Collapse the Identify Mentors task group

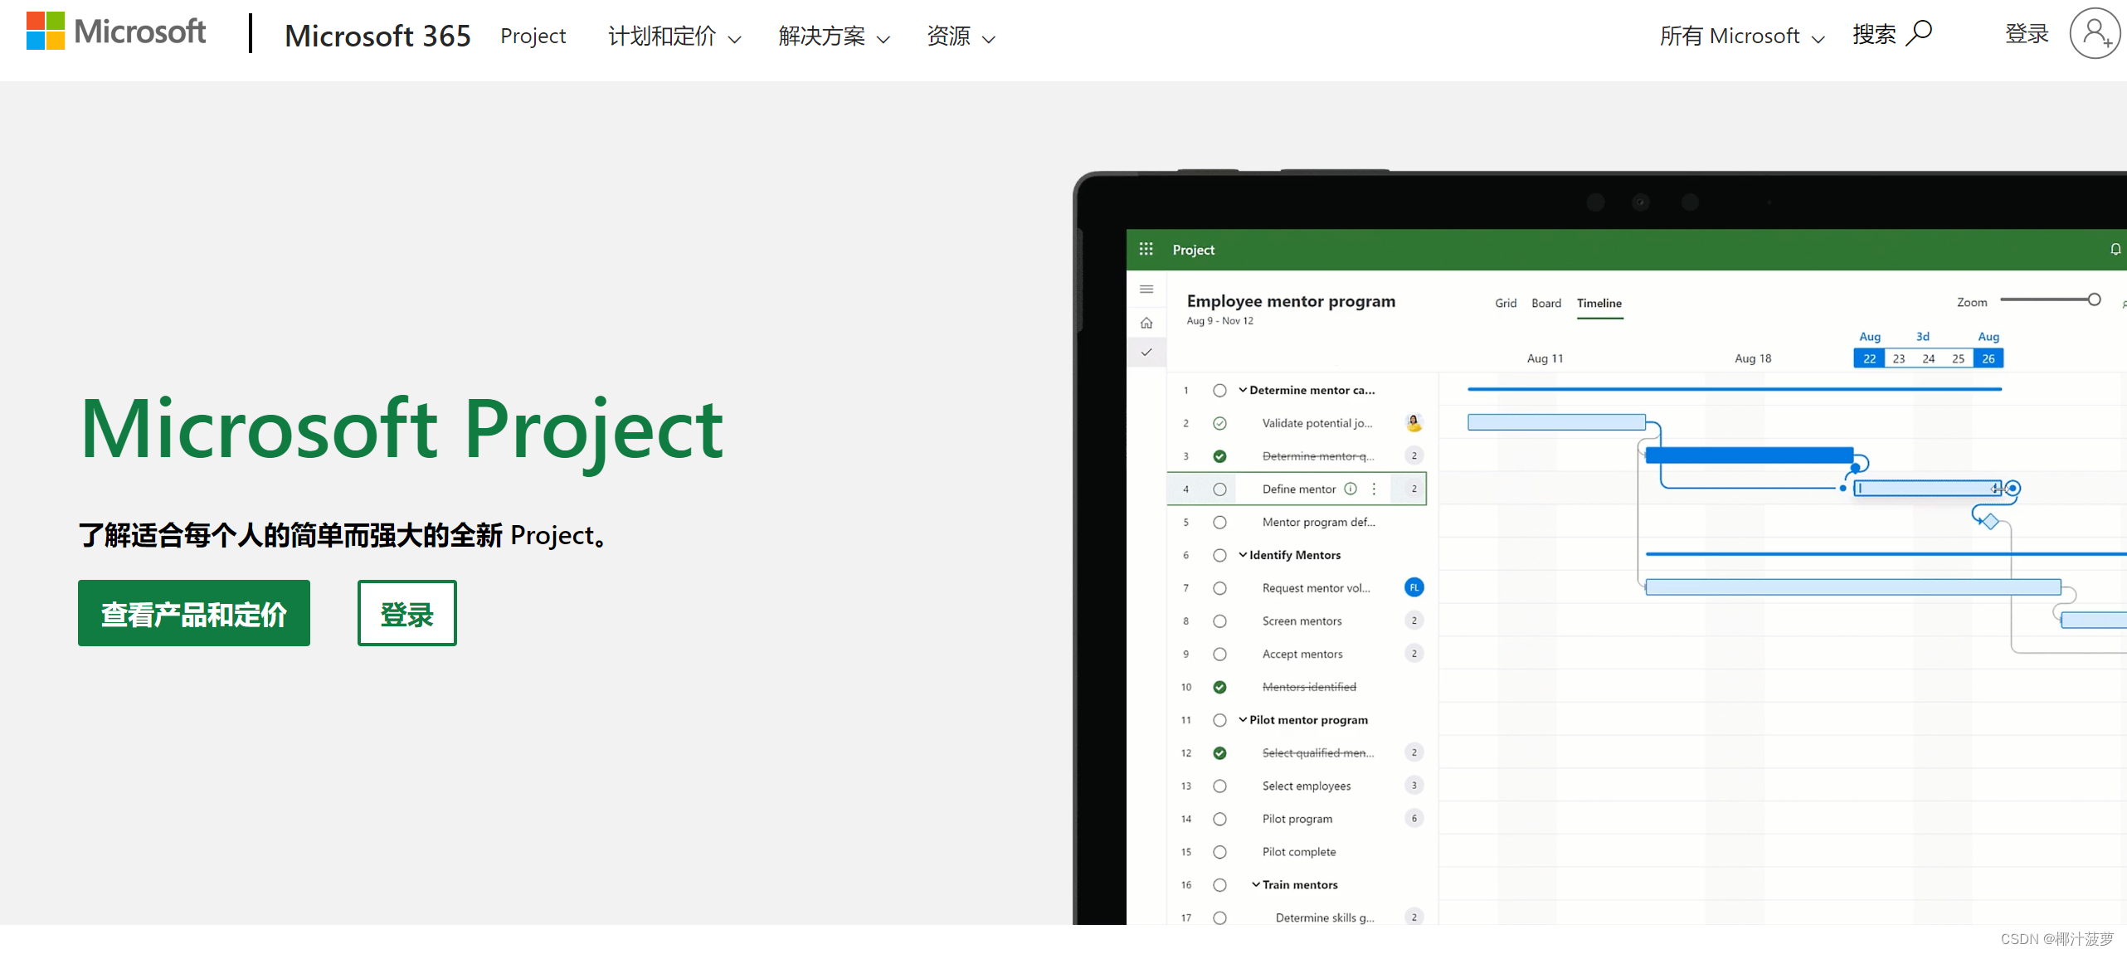coord(1243,555)
